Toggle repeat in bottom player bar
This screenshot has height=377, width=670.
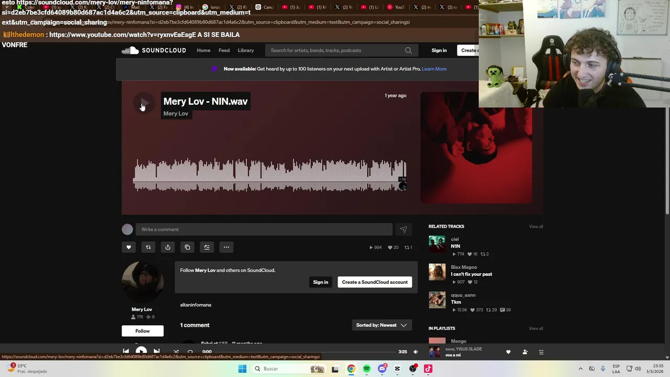190,352
